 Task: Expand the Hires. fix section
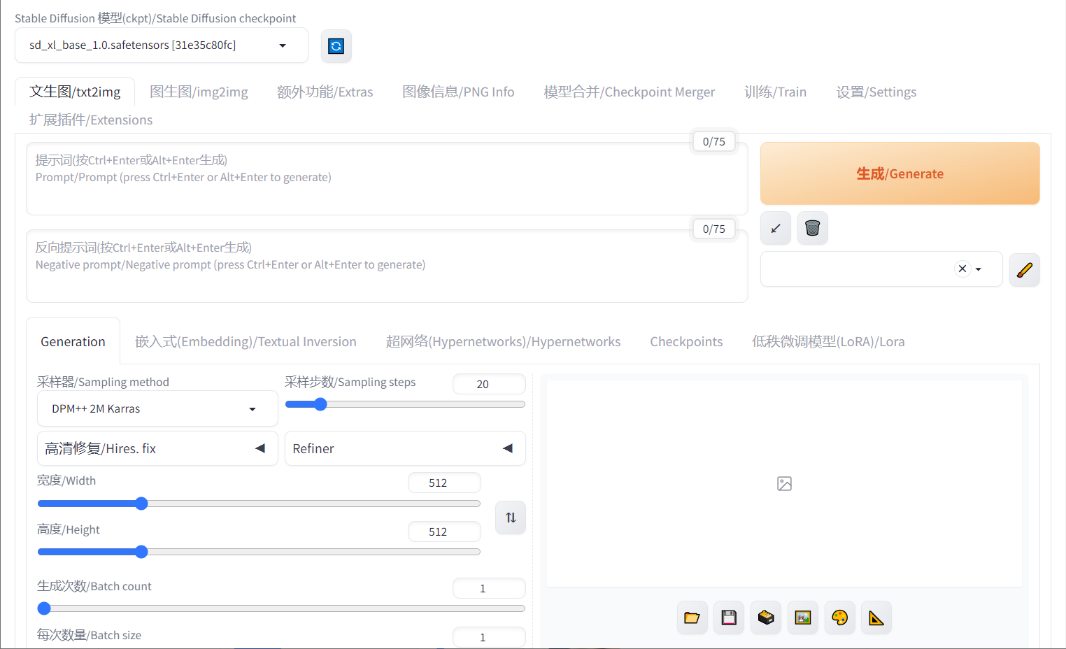coord(157,448)
